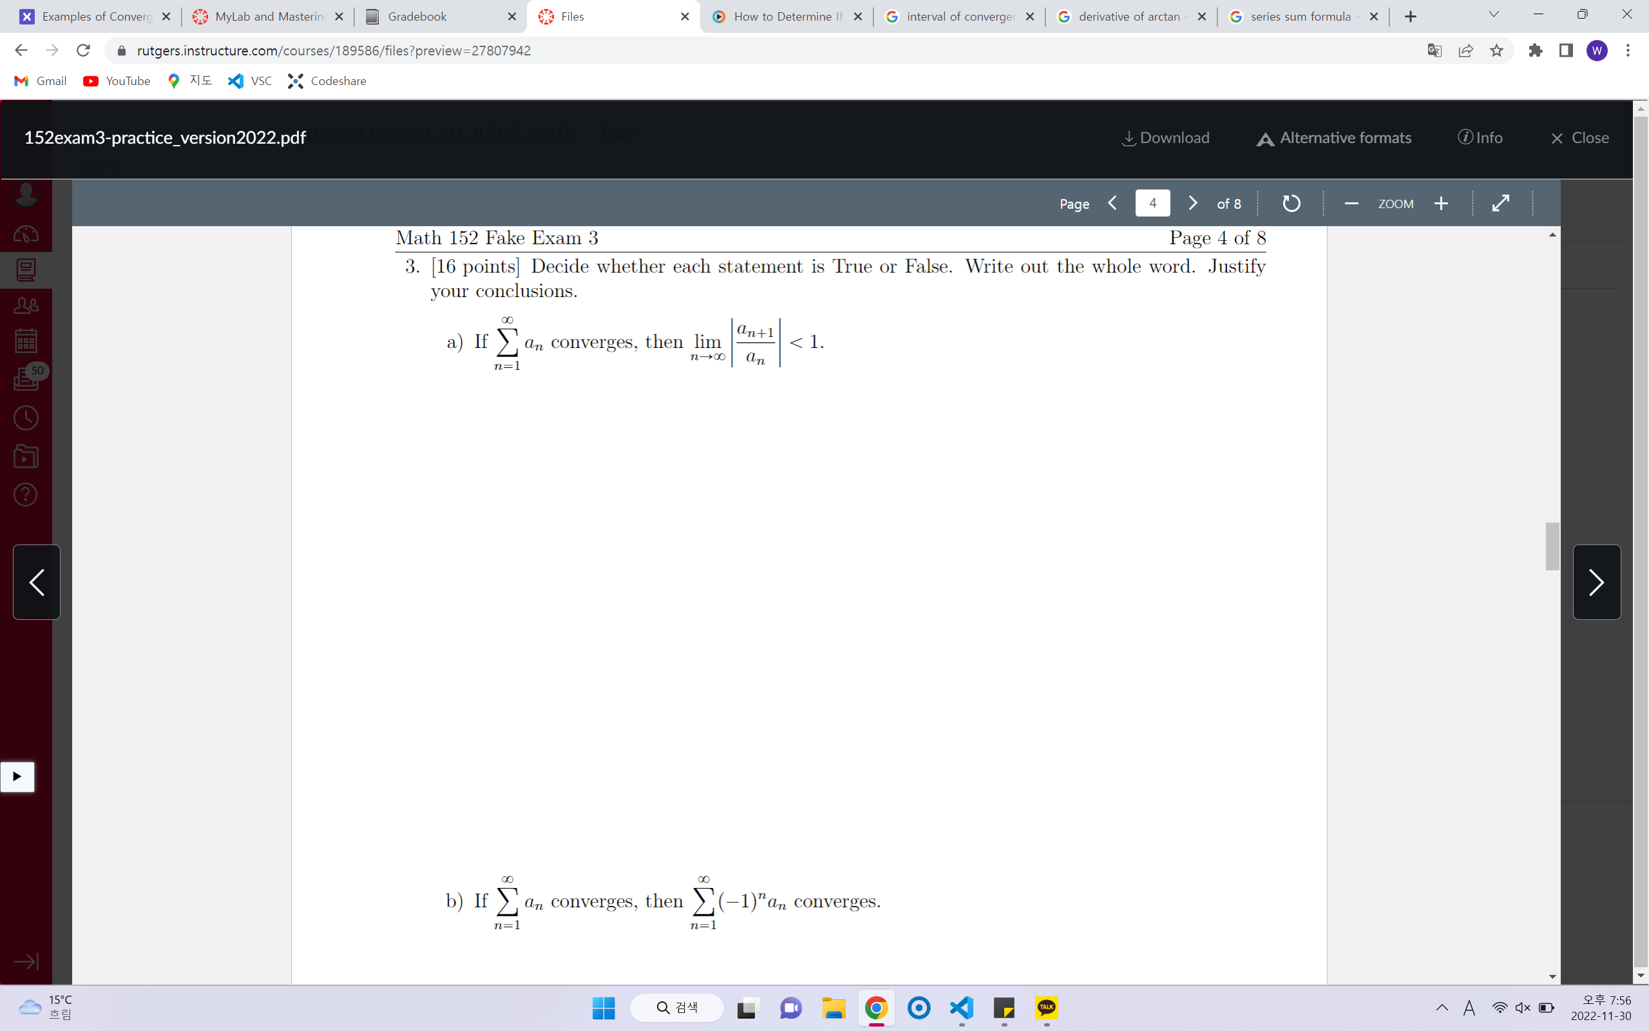Open Canvas Help via the question mark icon
The height and width of the screenshot is (1031, 1649).
click(x=25, y=494)
